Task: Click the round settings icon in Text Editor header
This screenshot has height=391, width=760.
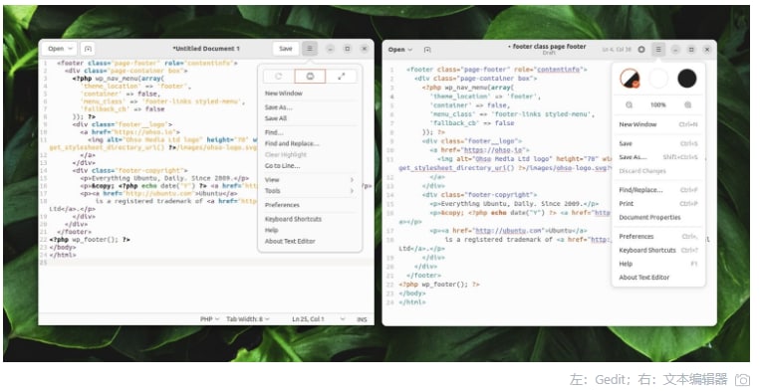Action: pyautogui.click(x=641, y=50)
